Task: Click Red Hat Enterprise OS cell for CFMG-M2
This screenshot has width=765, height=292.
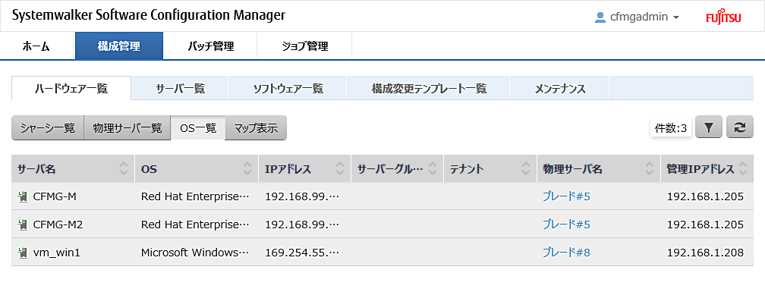Action: click(195, 224)
